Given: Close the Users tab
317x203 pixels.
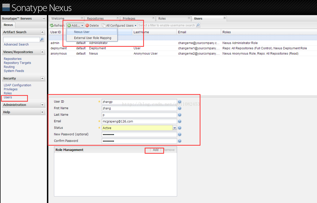Looking at the screenshot, I should coord(225,18).
